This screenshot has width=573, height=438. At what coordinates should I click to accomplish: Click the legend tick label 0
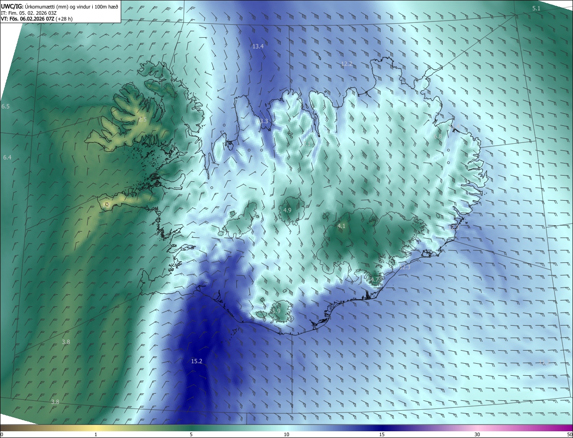[x=2, y=434]
